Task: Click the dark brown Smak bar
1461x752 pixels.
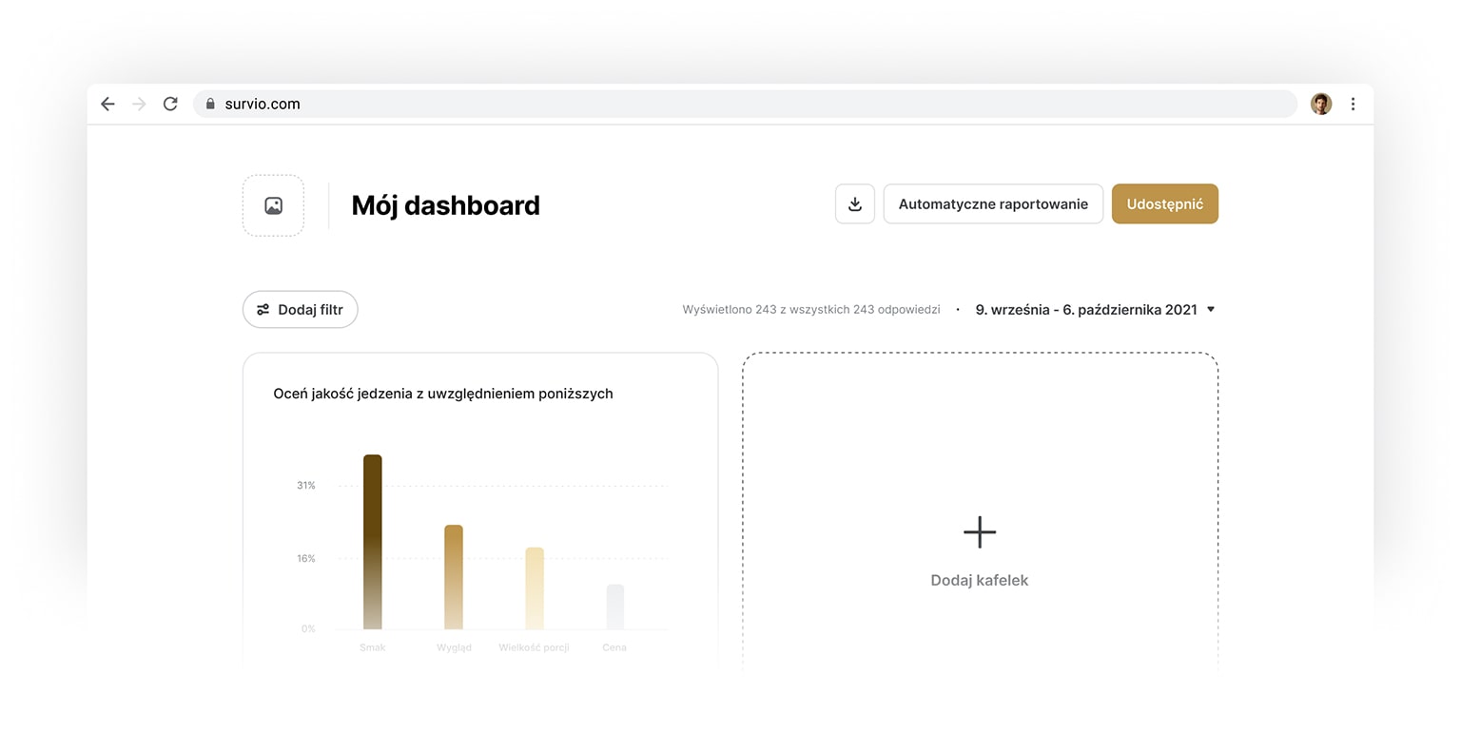Action: [372, 542]
